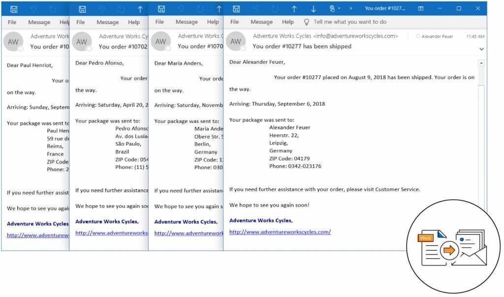Click 'Tell me what you want to do' field
Viewport: 504px width, 297px height.
pyautogui.click(x=350, y=22)
